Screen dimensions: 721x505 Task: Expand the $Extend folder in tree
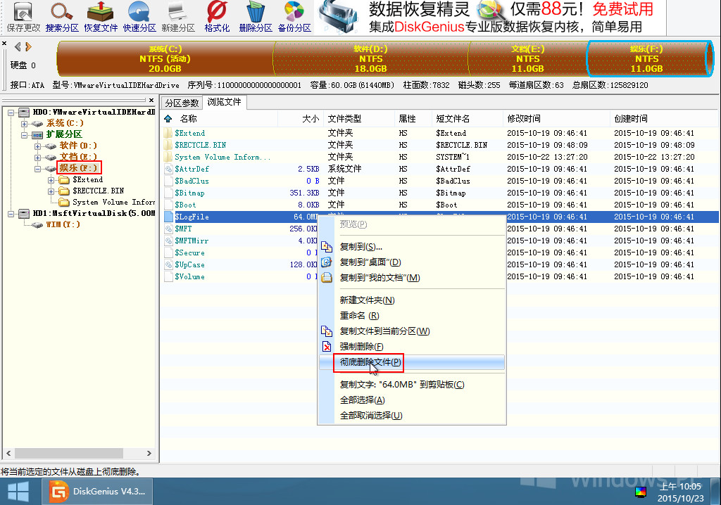click(51, 179)
